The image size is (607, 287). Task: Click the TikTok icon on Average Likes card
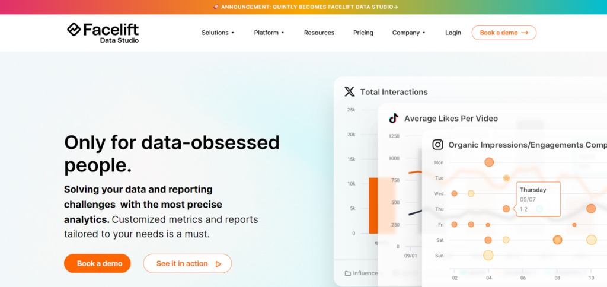[x=394, y=118]
